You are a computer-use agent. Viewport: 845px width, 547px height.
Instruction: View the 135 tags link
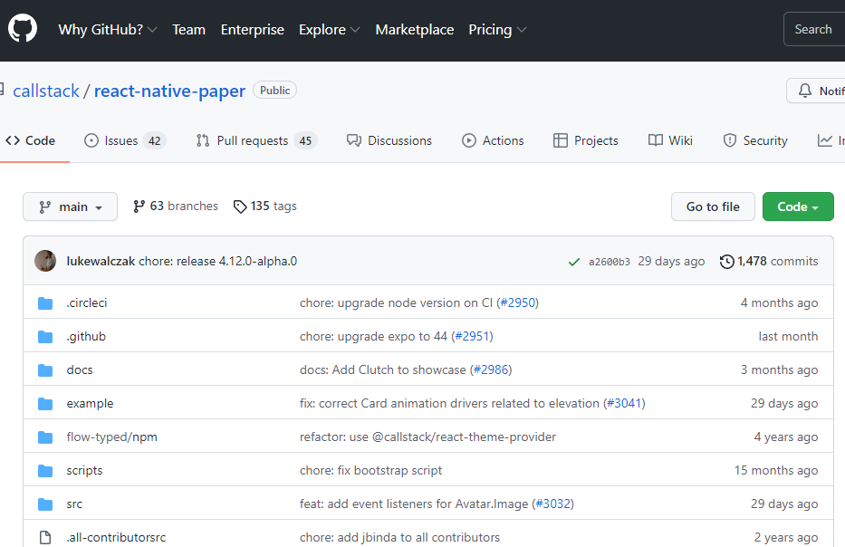pyautogui.click(x=265, y=206)
